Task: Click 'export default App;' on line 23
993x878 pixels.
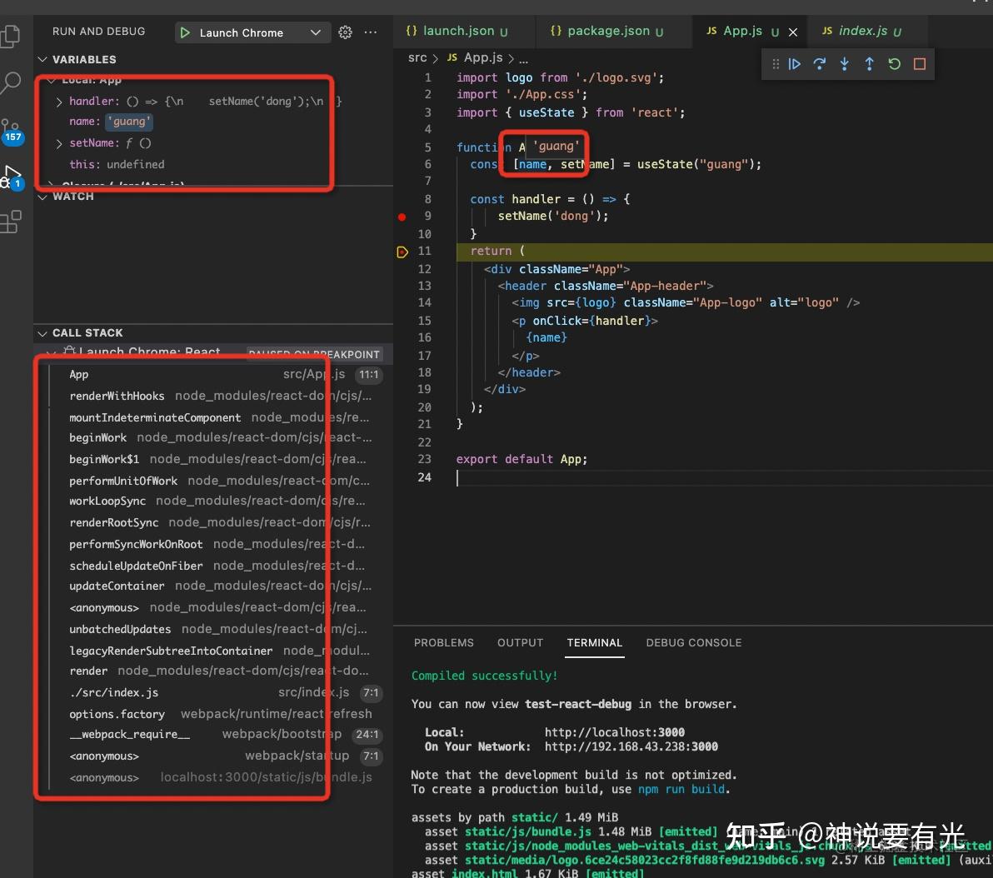Action: pyautogui.click(x=521, y=459)
